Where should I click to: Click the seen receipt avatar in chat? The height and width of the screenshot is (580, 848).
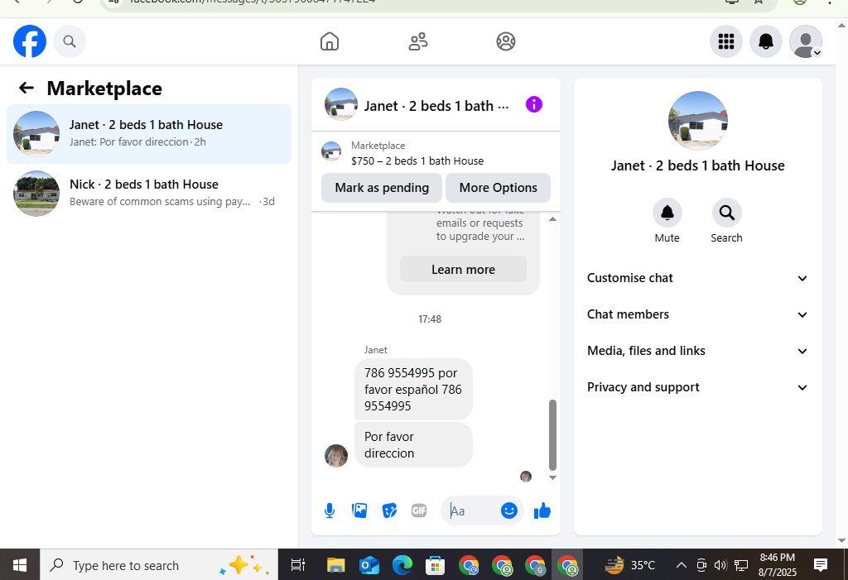(526, 477)
